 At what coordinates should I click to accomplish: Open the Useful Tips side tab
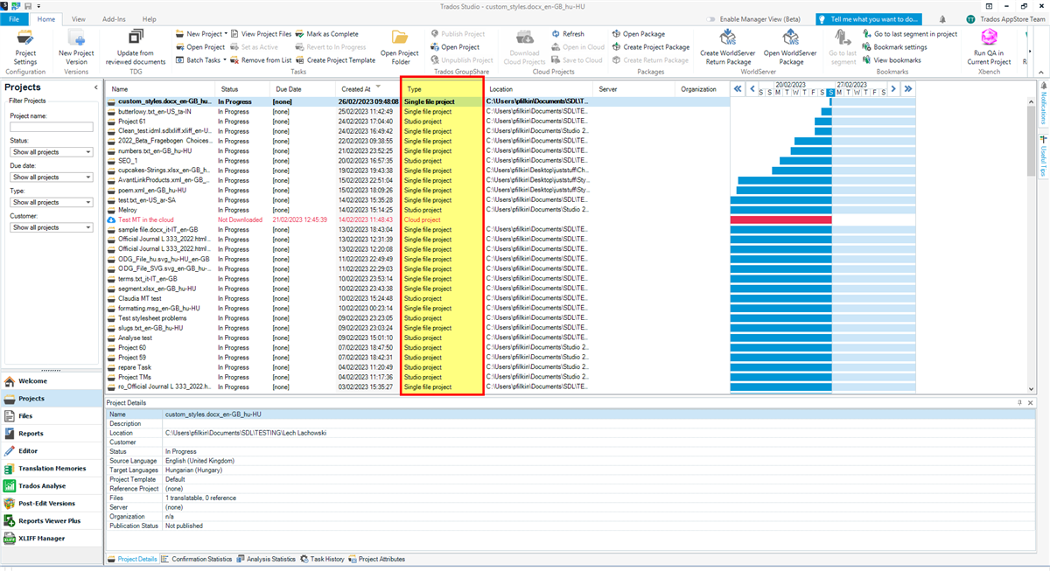coord(1043,157)
